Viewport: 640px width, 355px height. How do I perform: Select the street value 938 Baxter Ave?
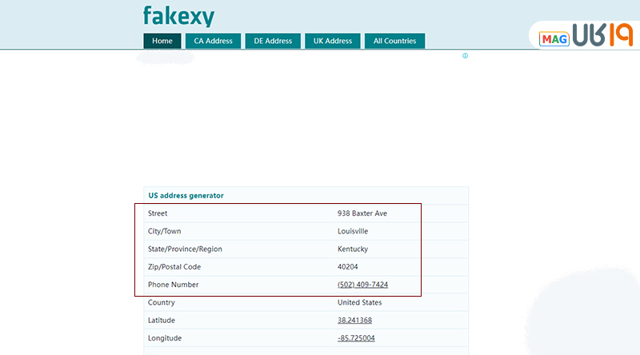362,213
